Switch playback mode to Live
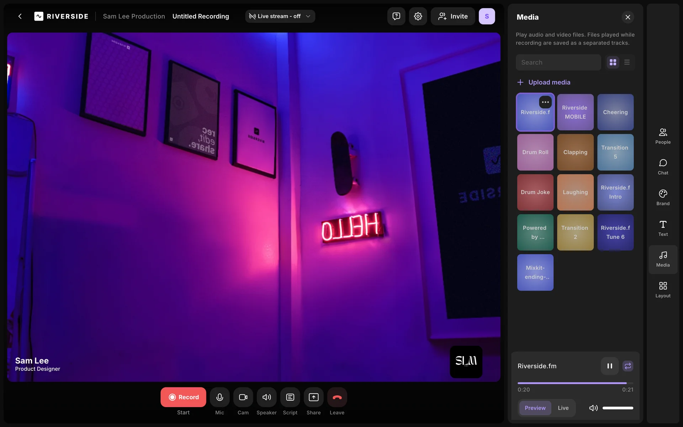The image size is (683, 427). click(563, 408)
